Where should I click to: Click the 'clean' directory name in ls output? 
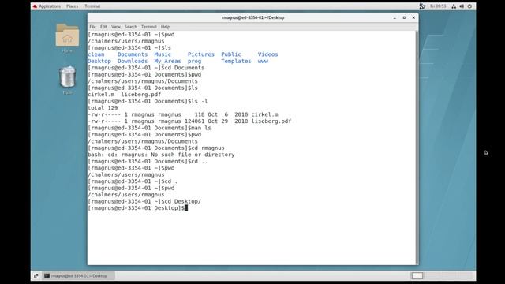pyautogui.click(x=96, y=54)
